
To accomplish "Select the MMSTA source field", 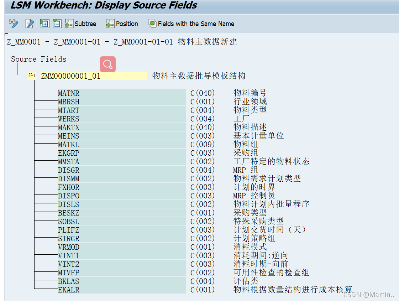I will [122, 161].
